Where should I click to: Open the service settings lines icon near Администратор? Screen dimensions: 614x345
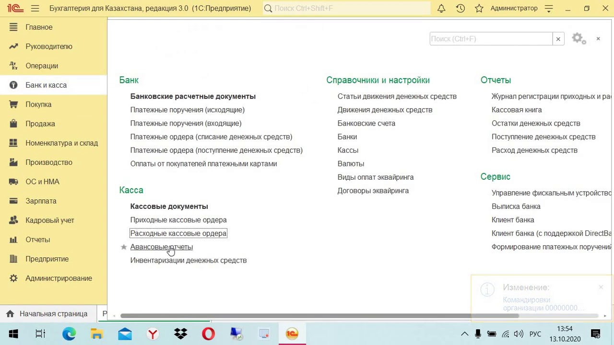[x=549, y=8]
